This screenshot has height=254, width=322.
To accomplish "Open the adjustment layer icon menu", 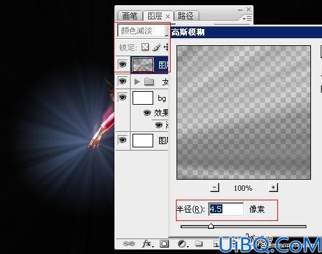I will 183,244.
